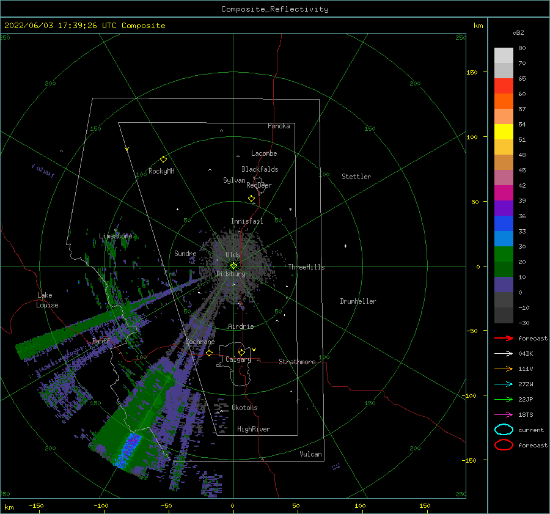Click the orange 111V arrow icon
Viewport: 550px width, 514px height.
pyautogui.click(x=504, y=369)
